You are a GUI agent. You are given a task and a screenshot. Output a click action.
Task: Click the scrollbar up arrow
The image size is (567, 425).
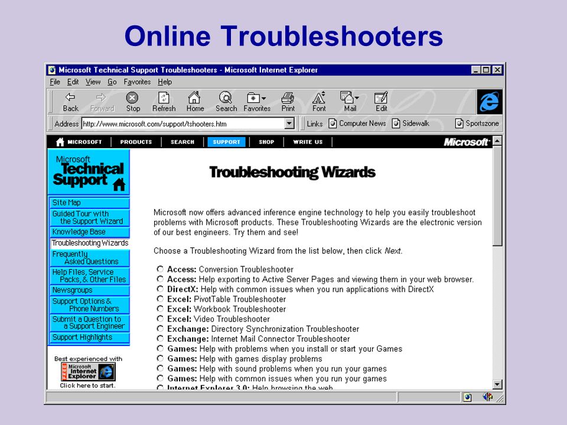[x=497, y=141]
